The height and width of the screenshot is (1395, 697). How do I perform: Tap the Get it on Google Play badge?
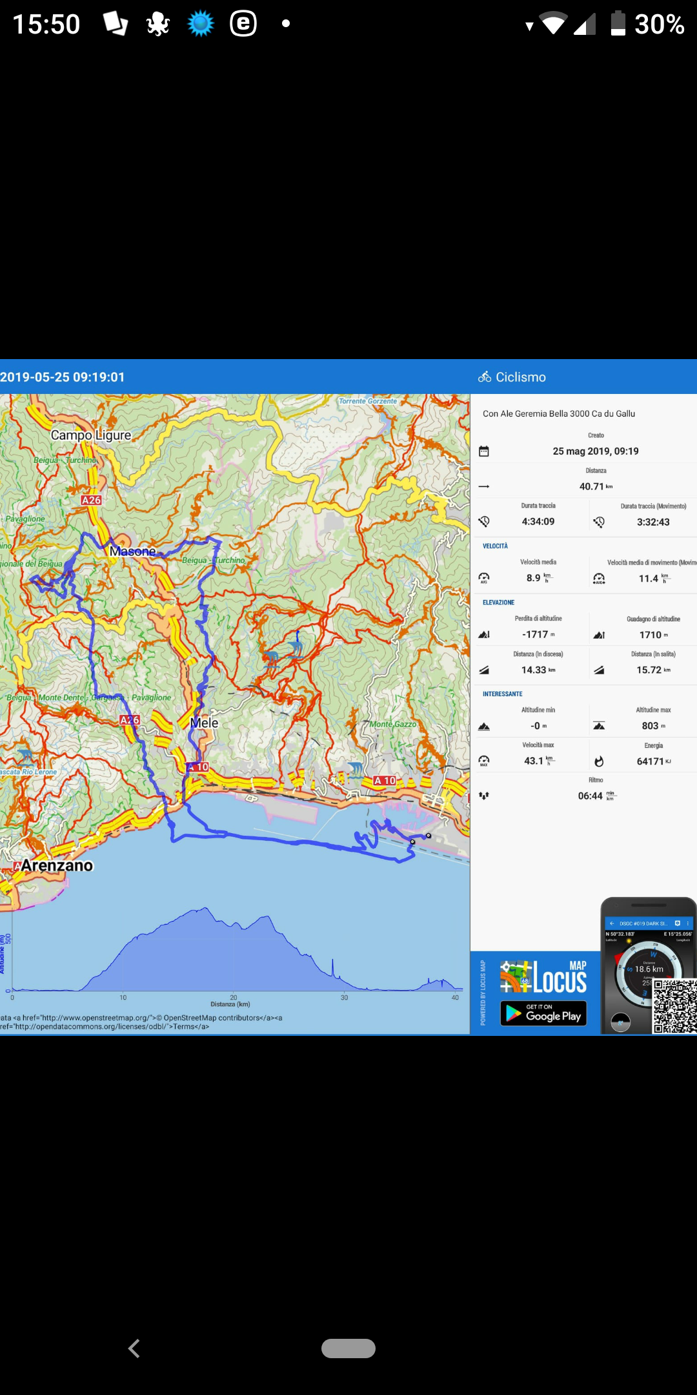543,1013
